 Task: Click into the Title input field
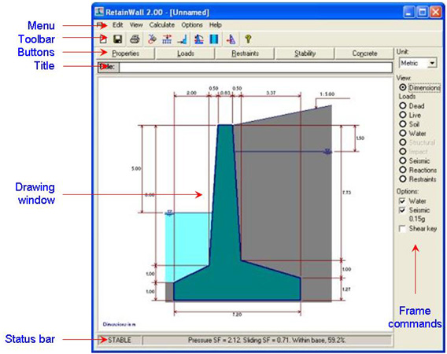point(256,68)
